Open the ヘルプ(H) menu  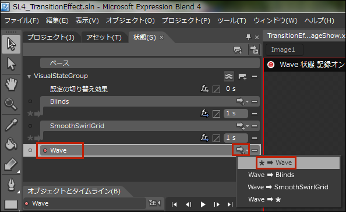[x=319, y=20]
